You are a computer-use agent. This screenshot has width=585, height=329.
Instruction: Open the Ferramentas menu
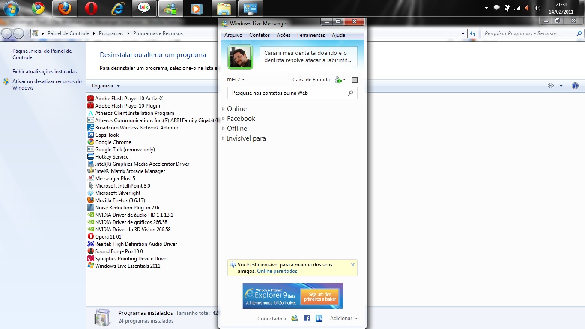pos(311,35)
